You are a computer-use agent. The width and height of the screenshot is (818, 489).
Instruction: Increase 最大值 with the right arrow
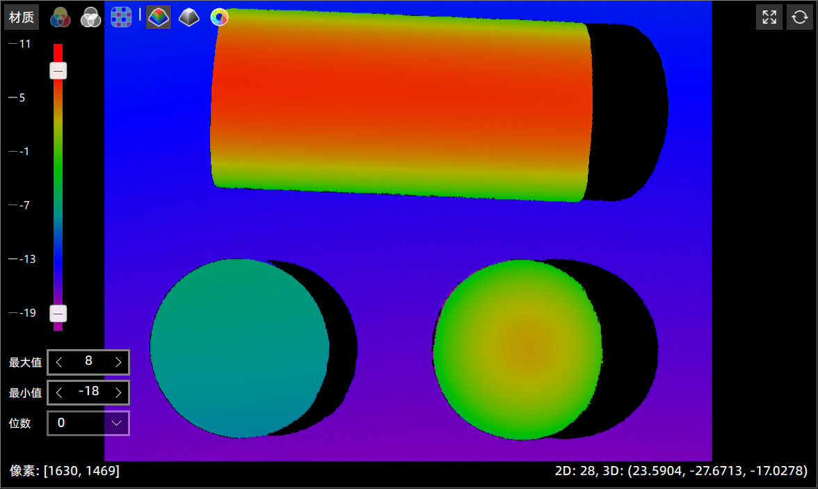click(x=118, y=362)
